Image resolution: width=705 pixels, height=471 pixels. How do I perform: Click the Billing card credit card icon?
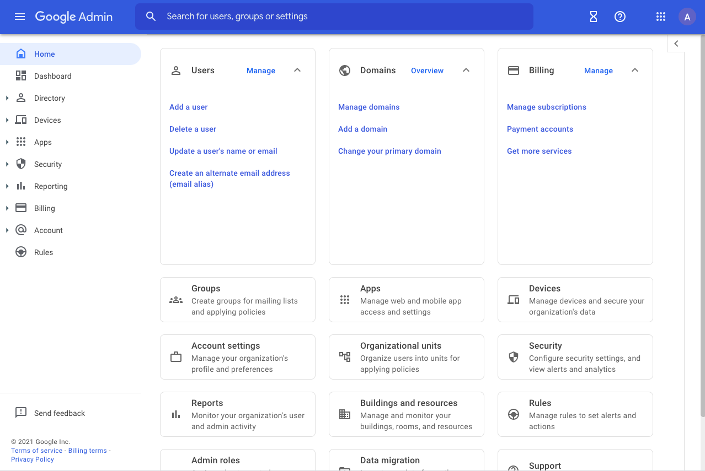514,71
